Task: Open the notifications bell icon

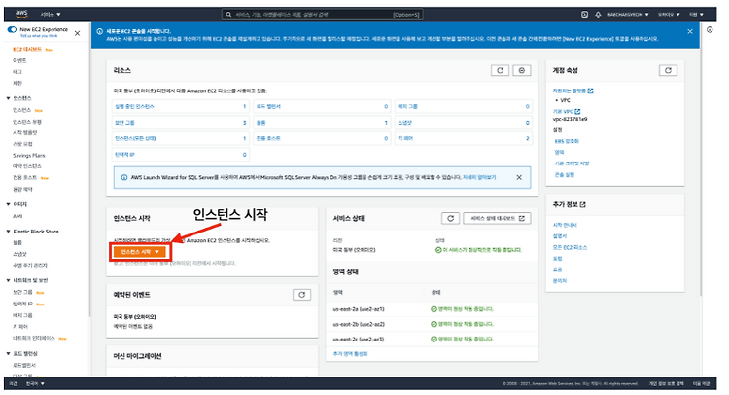Action: pos(598,15)
